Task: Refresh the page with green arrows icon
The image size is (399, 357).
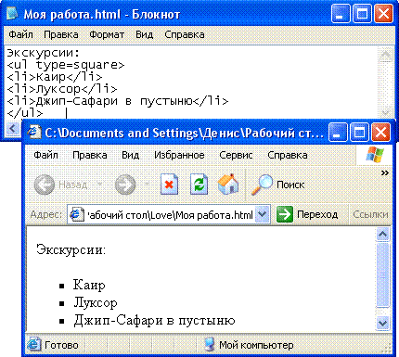Action: pos(199,185)
